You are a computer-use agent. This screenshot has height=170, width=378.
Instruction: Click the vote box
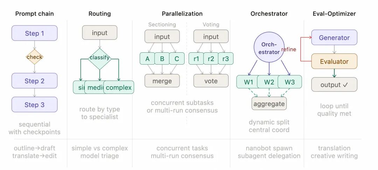pos(211,81)
